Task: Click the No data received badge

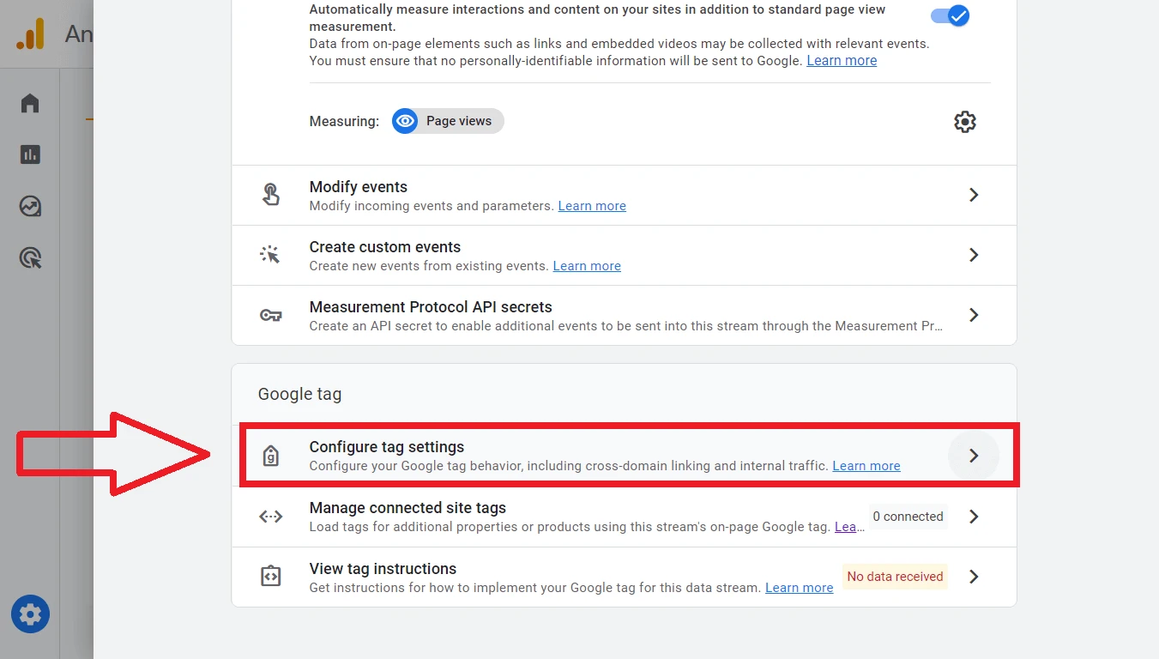Action: 895,577
